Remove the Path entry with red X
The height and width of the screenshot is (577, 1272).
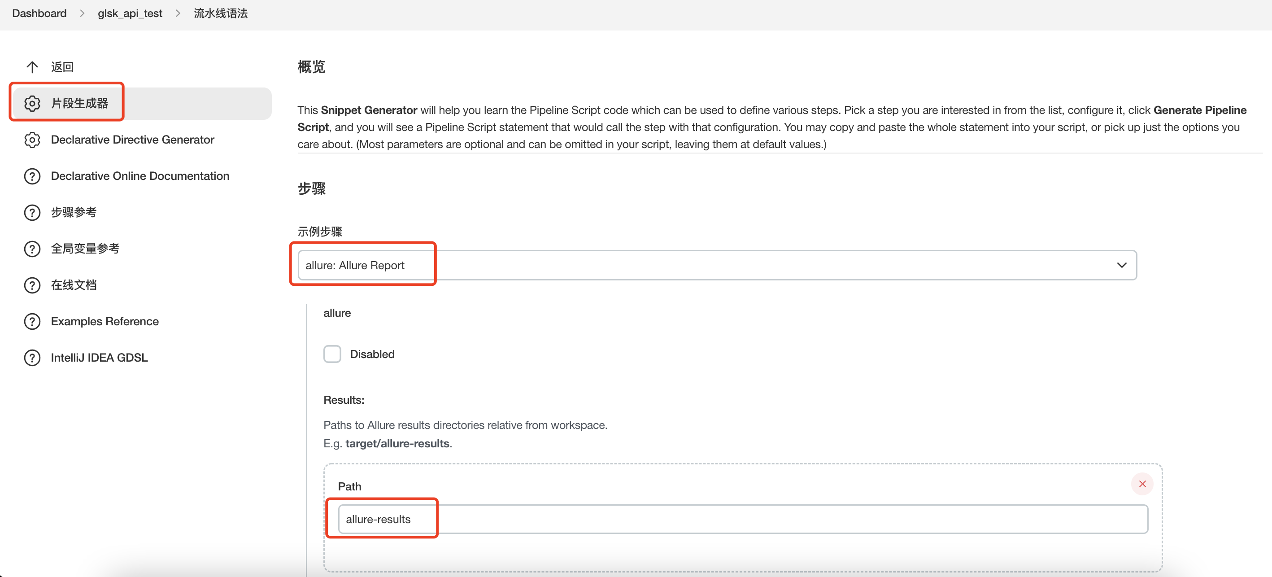pyautogui.click(x=1141, y=484)
